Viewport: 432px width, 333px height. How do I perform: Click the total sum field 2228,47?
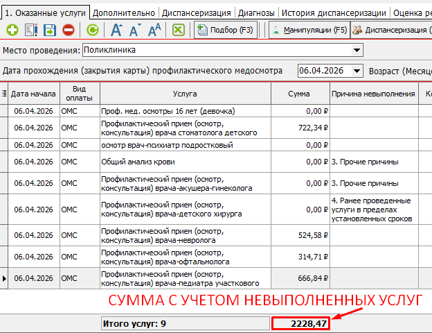pyautogui.click(x=300, y=323)
